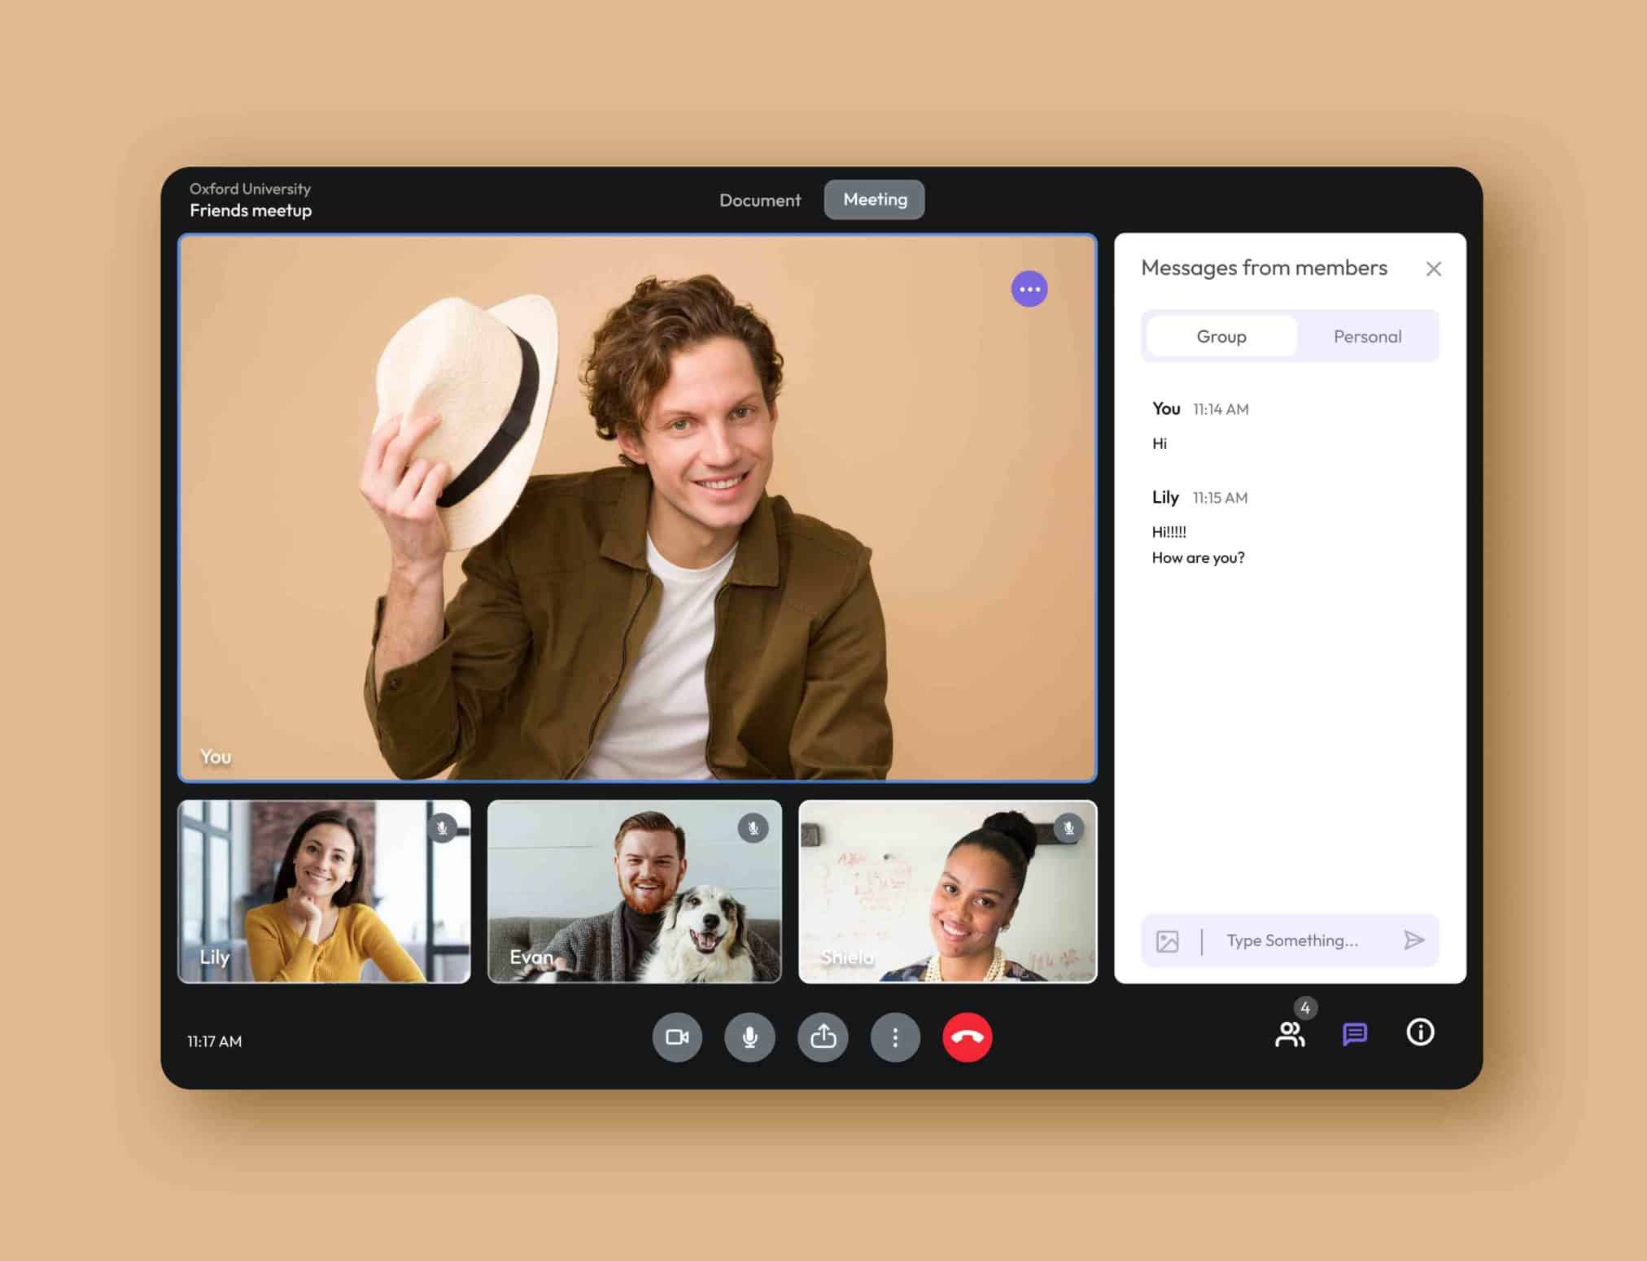The height and width of the screenshot is (1261, 1647).
Task: Switch the chat to Personal messages
Action: tap(1367, 336)
